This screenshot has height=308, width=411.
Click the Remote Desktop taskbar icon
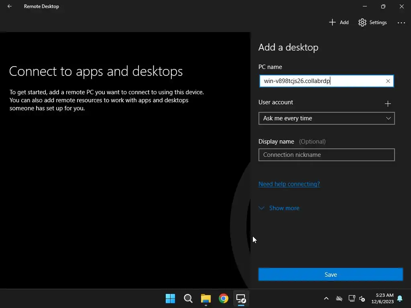coord(241,298)
